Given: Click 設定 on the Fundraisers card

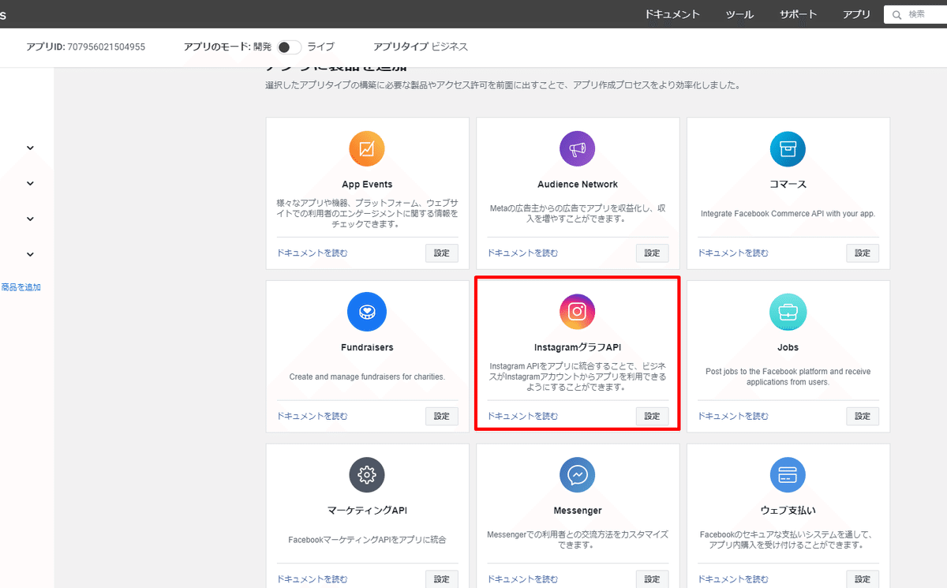Looking at the screenshot, I should 442,416.
